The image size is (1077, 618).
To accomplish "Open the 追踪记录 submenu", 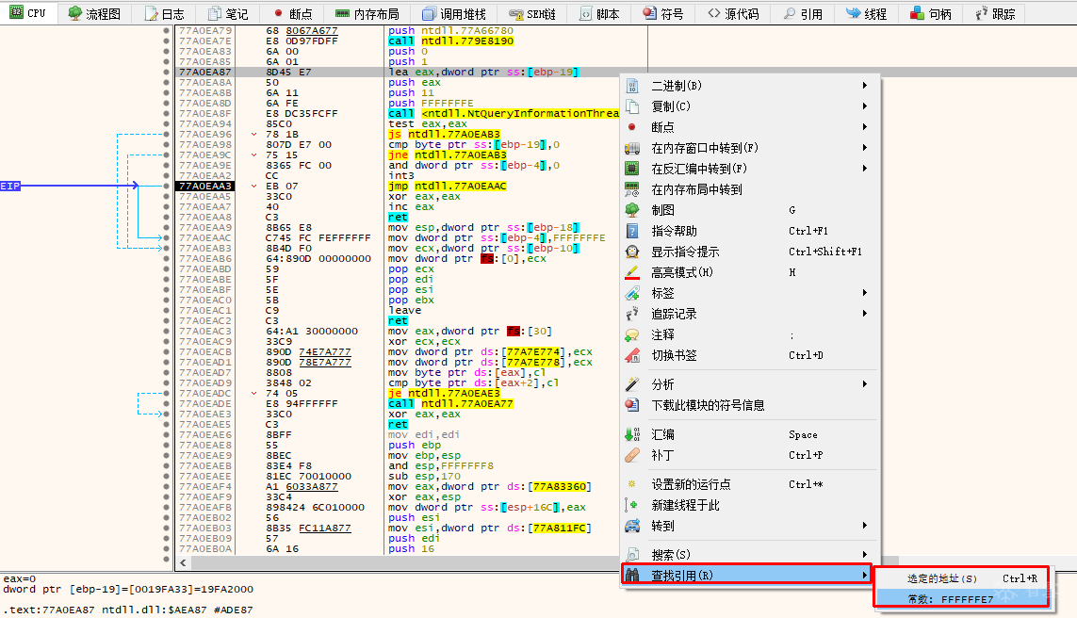I will (750, 314).
